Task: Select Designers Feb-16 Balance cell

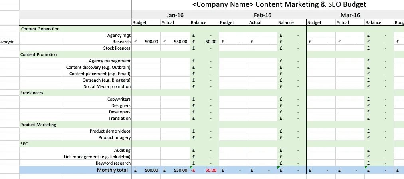Action: 292,105
